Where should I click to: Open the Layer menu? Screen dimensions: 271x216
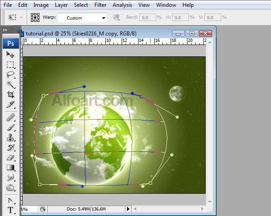[61, 5]
